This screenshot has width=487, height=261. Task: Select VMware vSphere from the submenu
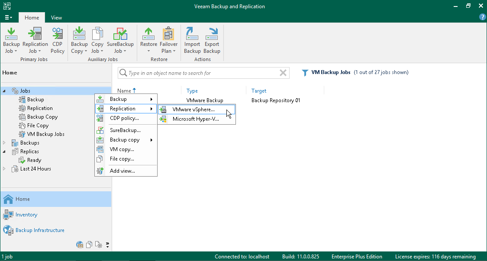[x=193, y=110]
